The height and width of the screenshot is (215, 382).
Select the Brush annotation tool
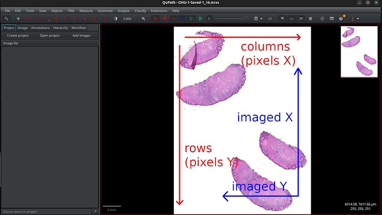tap(75, 18)
